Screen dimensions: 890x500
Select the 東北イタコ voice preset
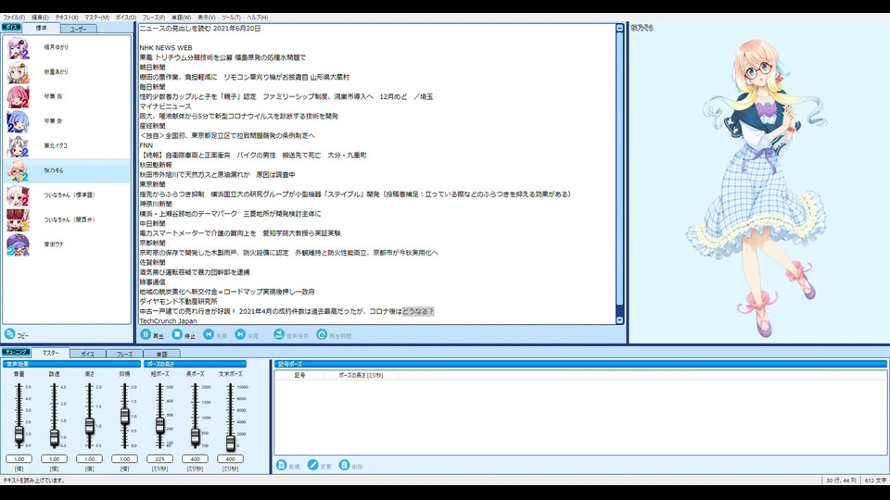tap(67, 145)
